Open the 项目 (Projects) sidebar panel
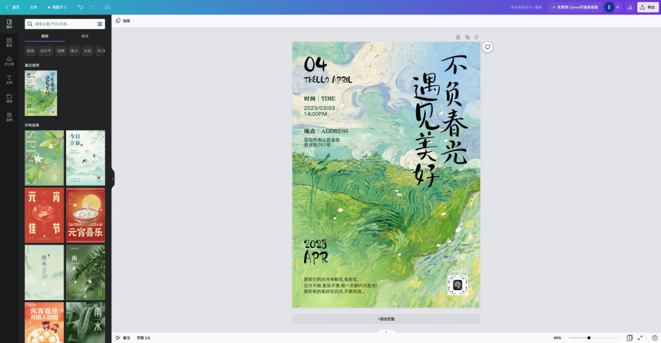This screenshot has width=661, height=343. point(9,98)
